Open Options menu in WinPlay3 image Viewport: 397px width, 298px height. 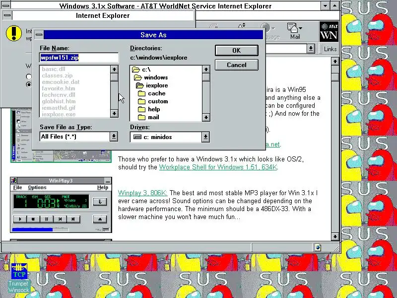(37, 187)
